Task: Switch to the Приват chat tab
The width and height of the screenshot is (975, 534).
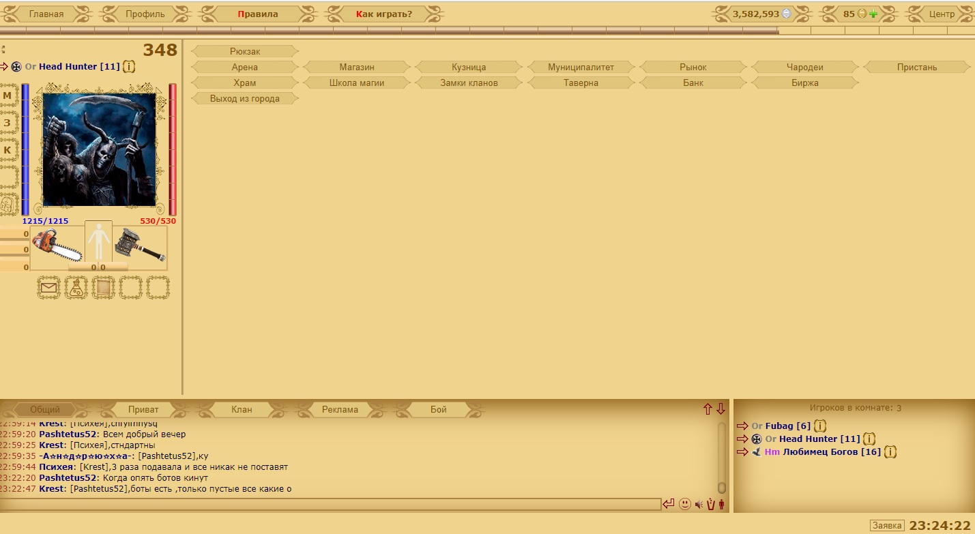Action: 143,410
